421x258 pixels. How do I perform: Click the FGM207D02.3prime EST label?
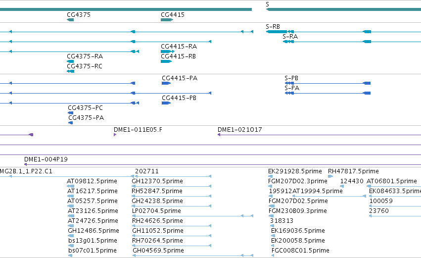point(298,181)
